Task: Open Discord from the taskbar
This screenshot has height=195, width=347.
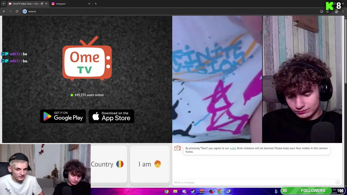Action: point(184,191)
